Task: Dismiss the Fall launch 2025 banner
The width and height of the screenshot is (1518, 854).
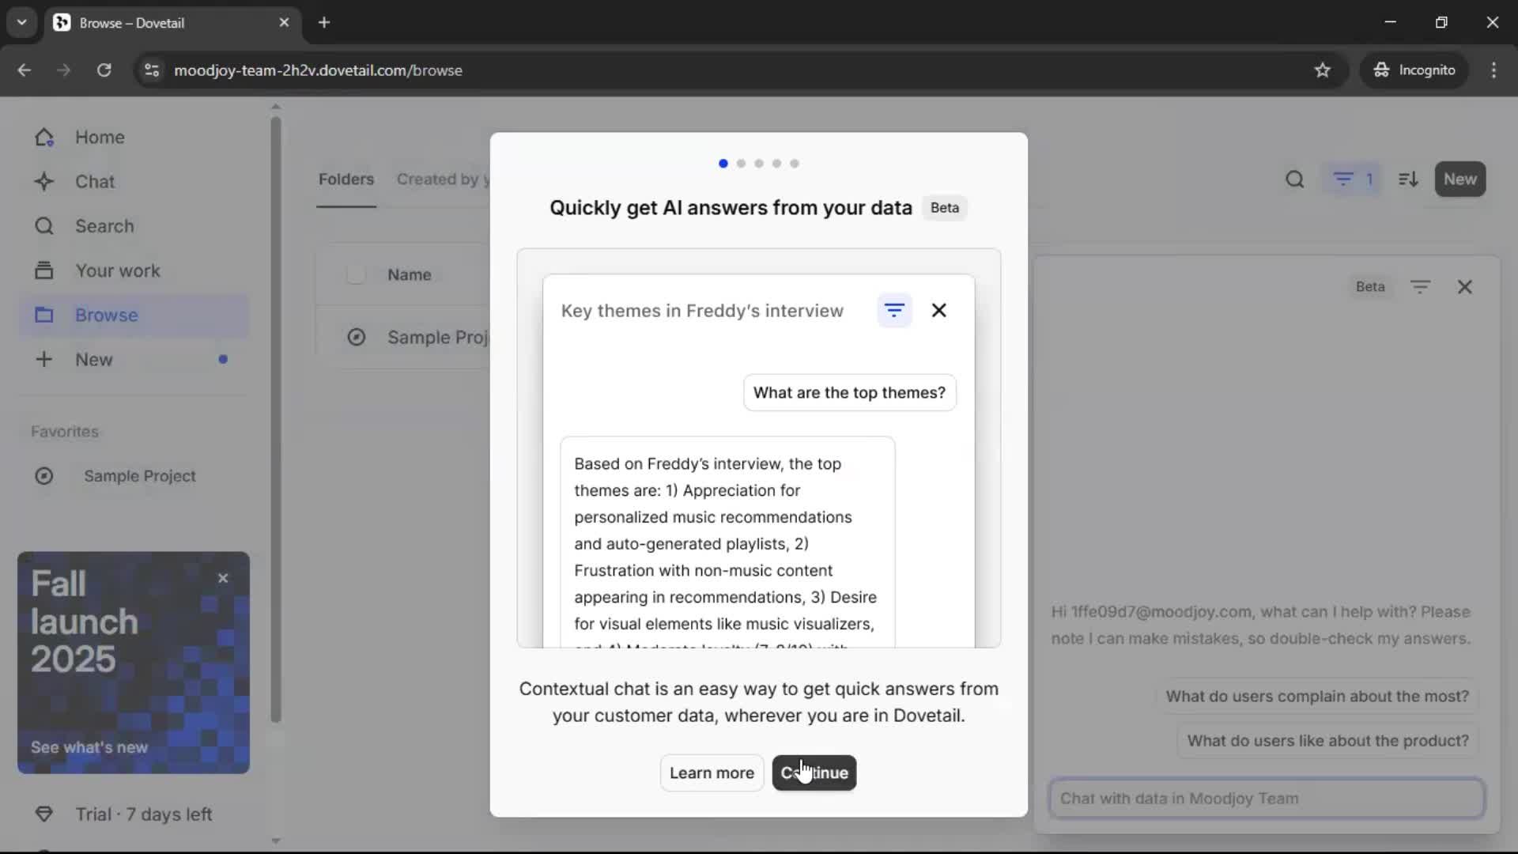Action: (x=223, y=578)
